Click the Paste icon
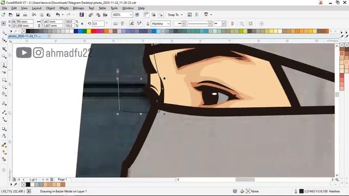The width and height of the screenshot is (349, 196). (49, 15)
